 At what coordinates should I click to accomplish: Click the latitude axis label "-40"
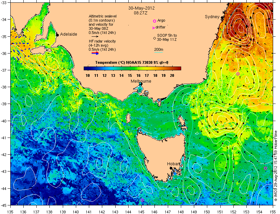click(x=3, y=121)
